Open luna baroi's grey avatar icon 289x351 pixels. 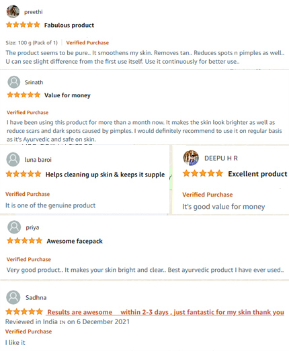(x=13, y=159)
